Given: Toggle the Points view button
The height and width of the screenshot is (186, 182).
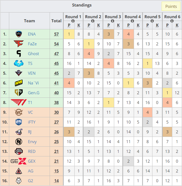Looking at the screenshot, I should (x=171, y=6).
